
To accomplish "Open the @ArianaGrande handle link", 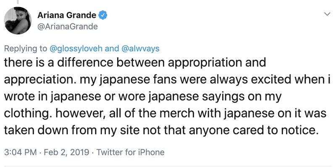I will coord(68,26).
